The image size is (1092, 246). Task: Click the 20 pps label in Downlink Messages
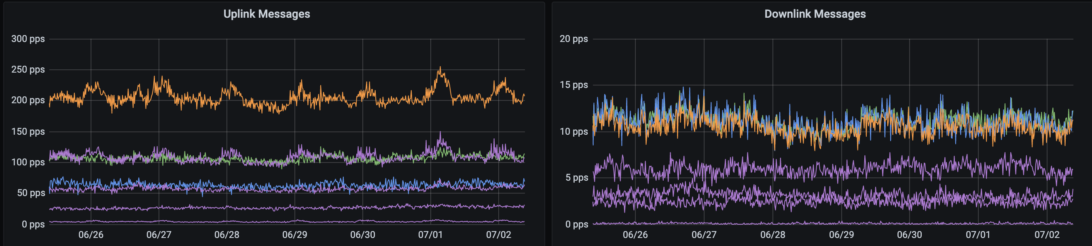click(574, 39)
